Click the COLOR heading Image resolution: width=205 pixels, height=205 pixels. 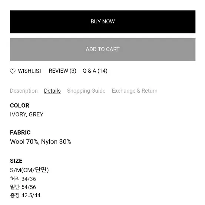pos(20,106)
